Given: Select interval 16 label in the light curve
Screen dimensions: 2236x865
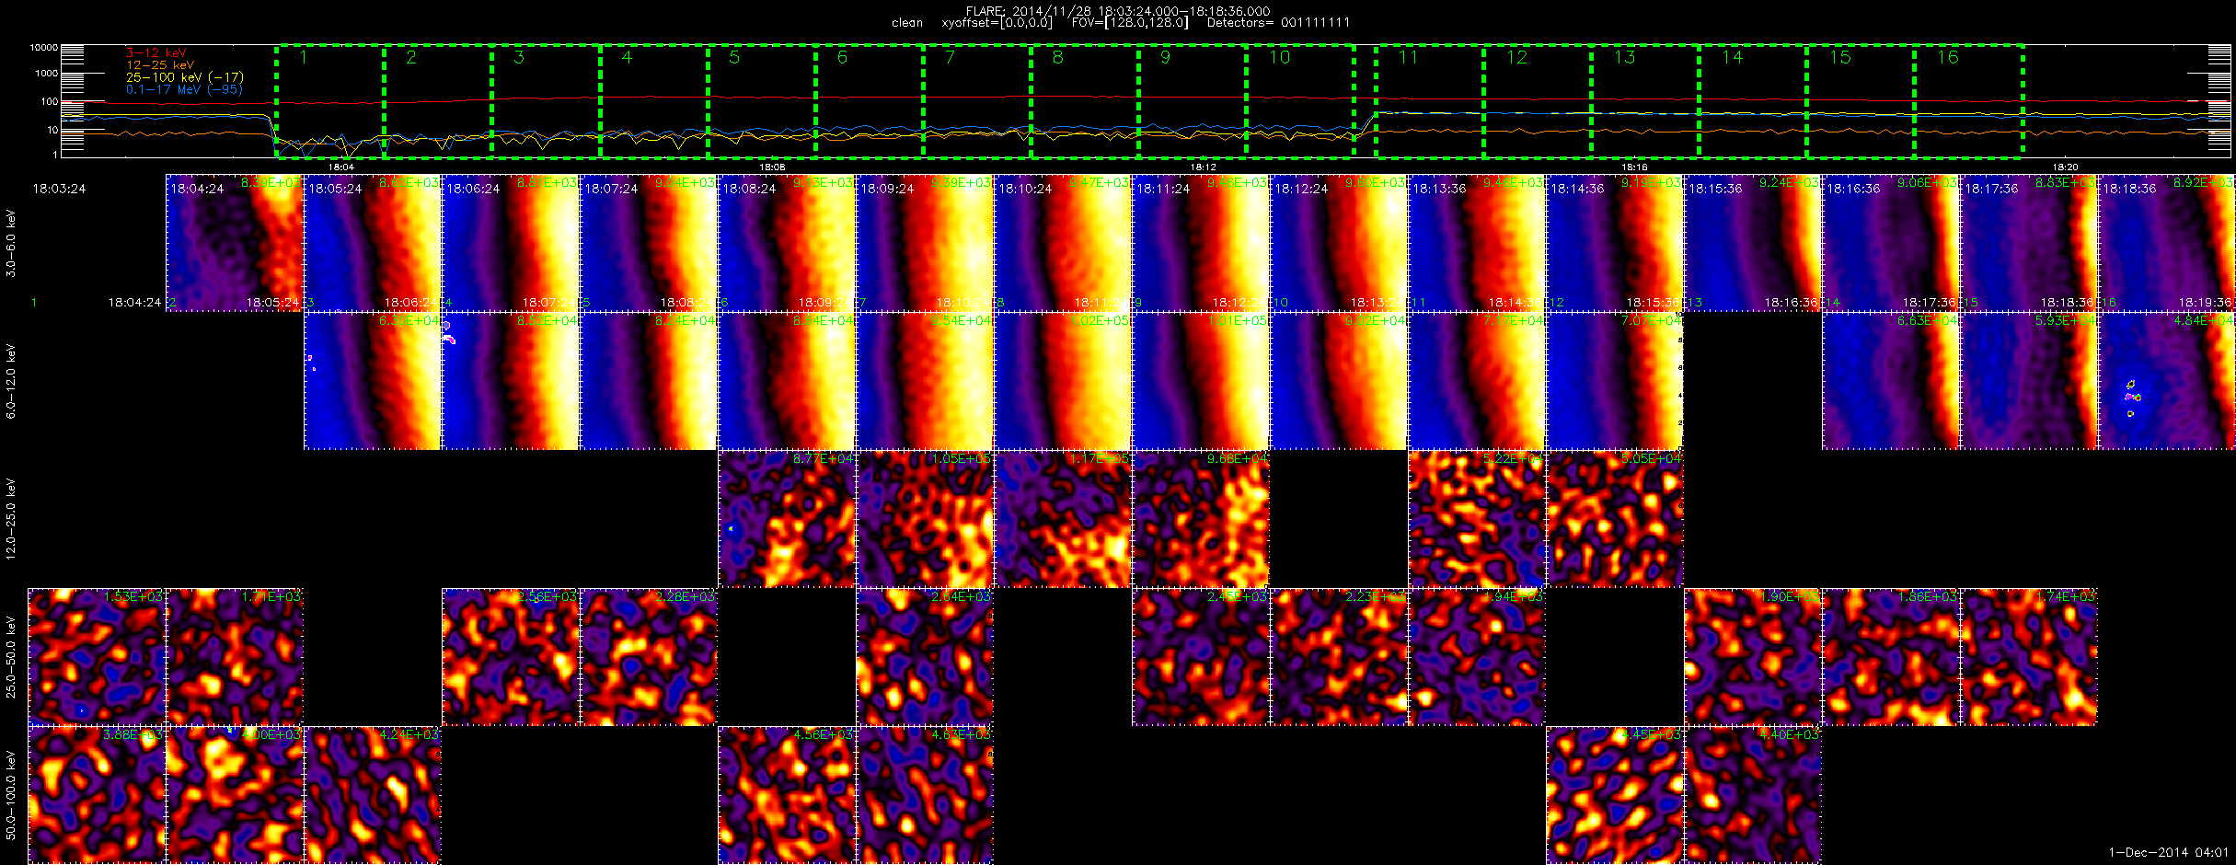Looking at the screenshot, I should click(1948, 58).
